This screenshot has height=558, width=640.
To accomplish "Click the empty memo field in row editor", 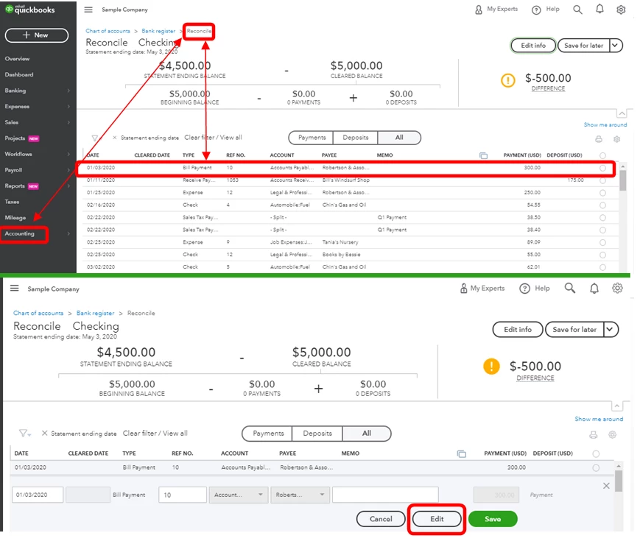I will coord(385,495).
